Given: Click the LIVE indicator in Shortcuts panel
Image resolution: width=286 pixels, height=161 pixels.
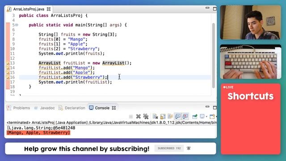Looking at the screenshot, I should (228, 87).
